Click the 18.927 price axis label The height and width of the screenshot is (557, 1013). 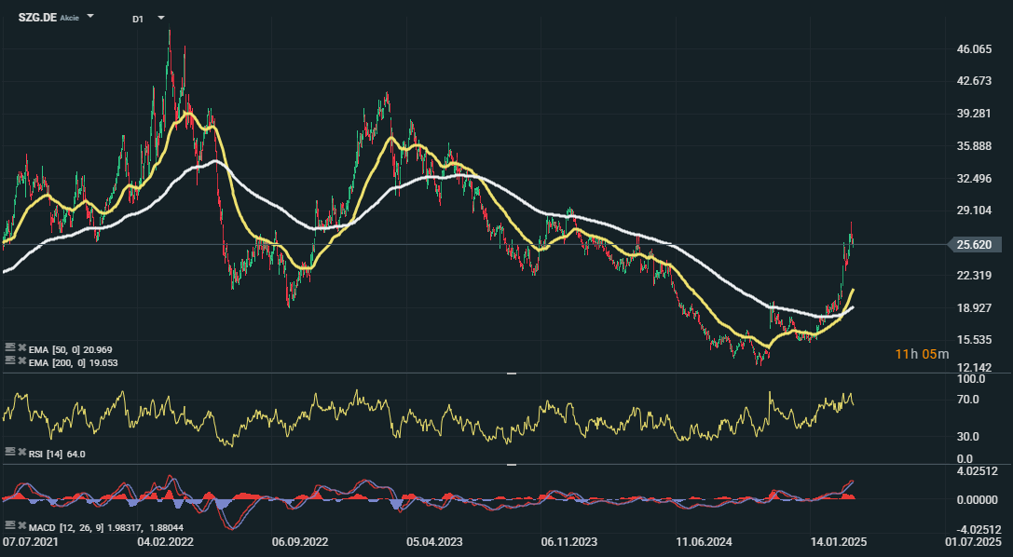[974, 308]
